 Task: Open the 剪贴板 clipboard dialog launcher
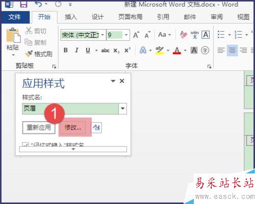(54, 67)
